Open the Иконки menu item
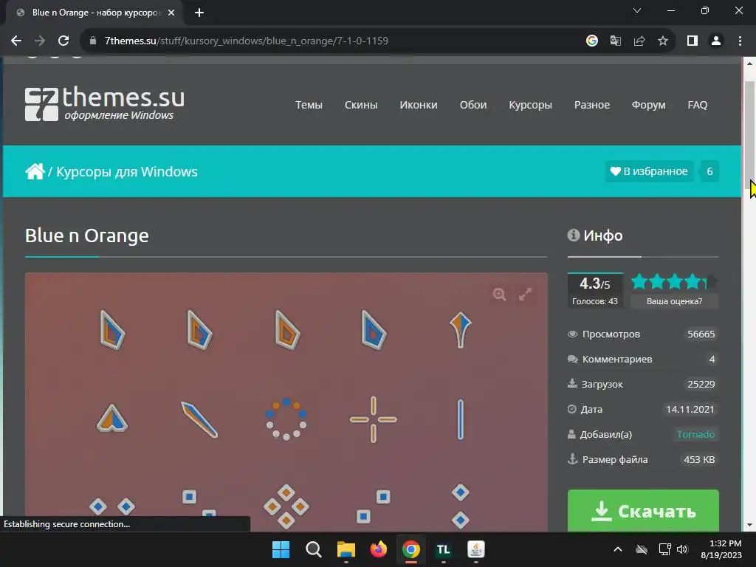This screenshot has height=567, width=756. (x=419, y=105)
